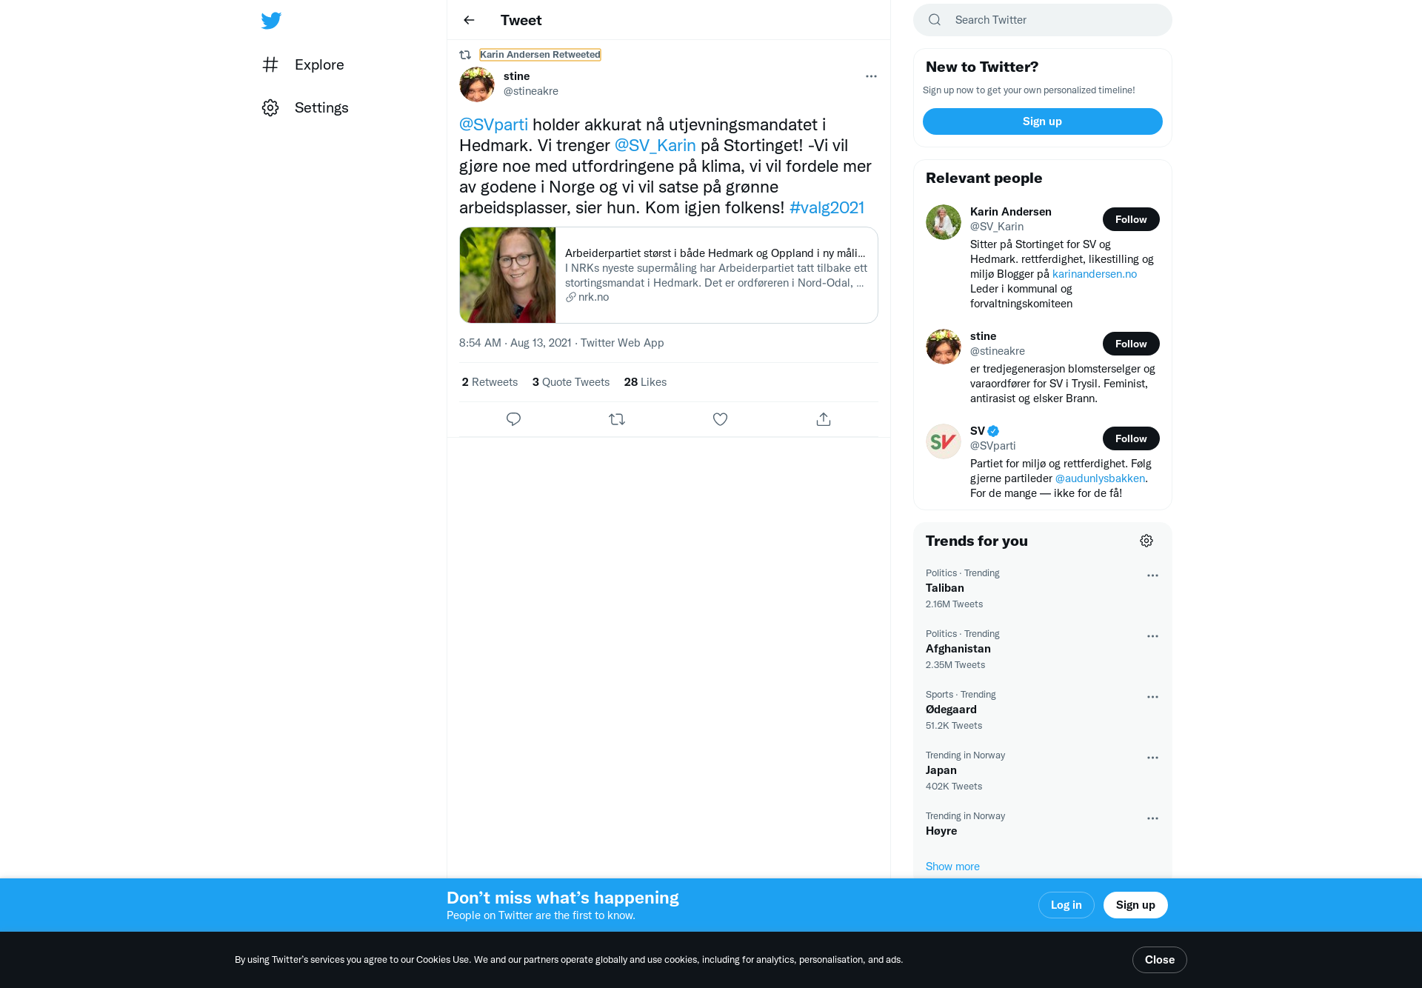Follow Karin Andersen
Viewport: 1422px width, 988px height.
point(1131,219)
